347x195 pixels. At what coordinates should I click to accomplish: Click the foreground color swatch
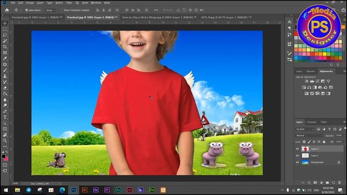4,157
